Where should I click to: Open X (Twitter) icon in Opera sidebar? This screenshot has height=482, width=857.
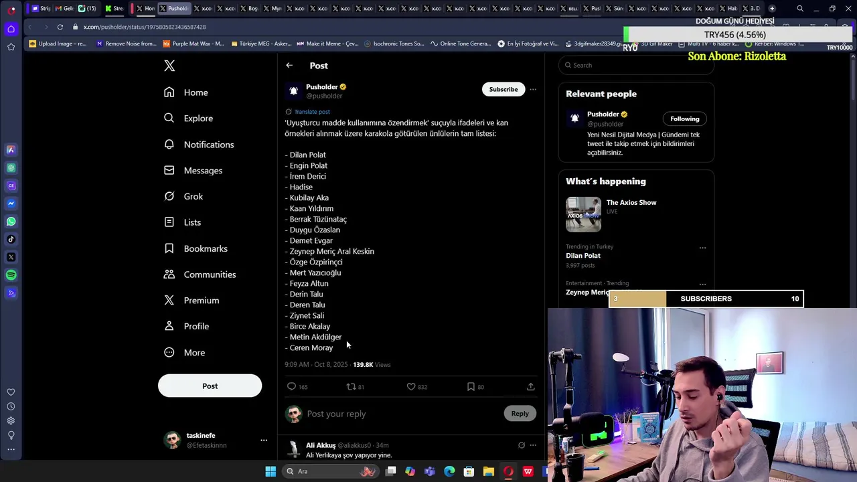point(11,257)
